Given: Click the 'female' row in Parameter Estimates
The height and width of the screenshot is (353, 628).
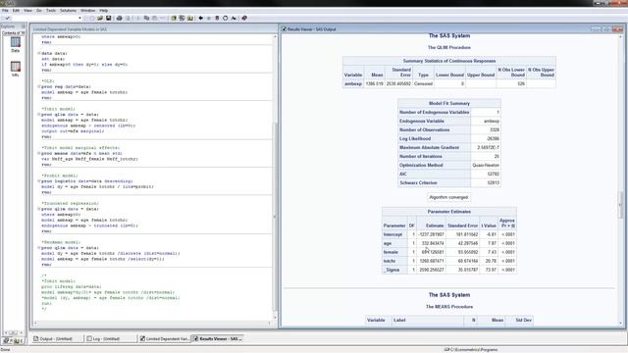Looking at the screenshot, I should coord(449,252).
